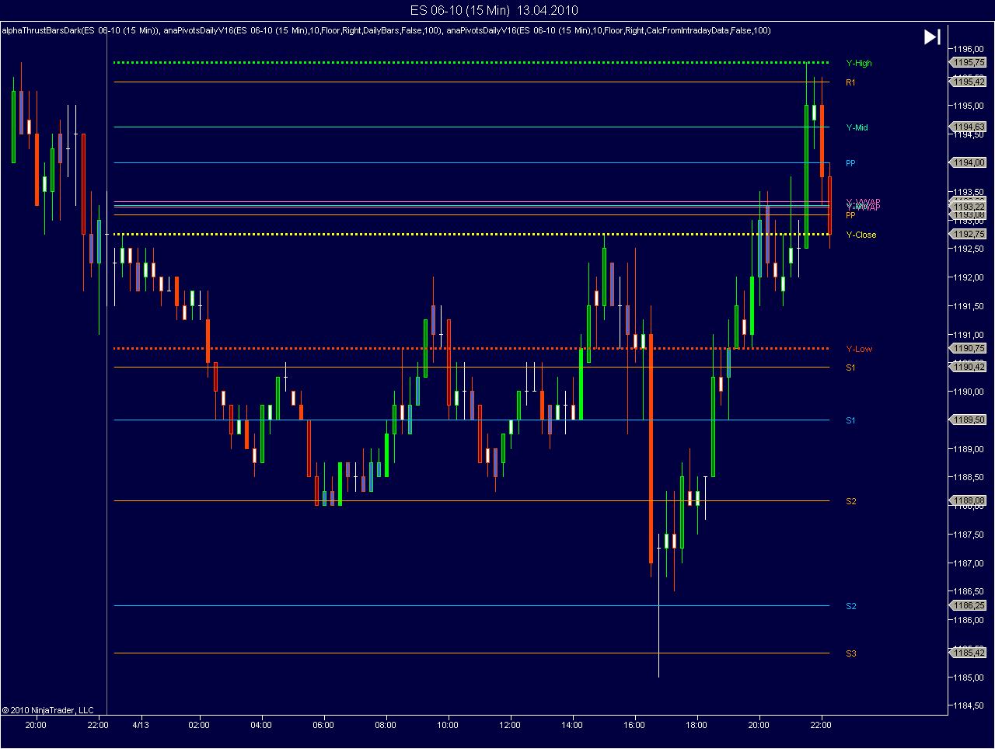This screenshot has height=749, width=995.
Task: Click the 1190,75 price marker tag
Action: click(x=968, y=349)
